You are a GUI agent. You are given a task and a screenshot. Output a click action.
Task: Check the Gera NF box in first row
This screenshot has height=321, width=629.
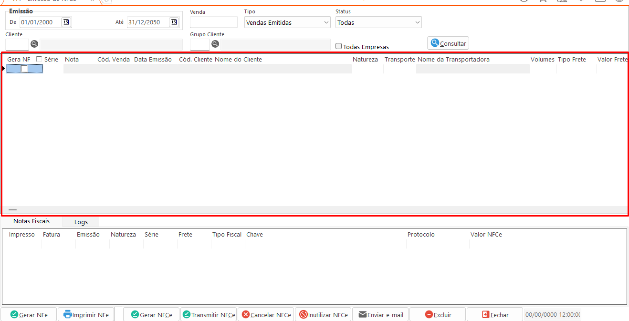24,69
